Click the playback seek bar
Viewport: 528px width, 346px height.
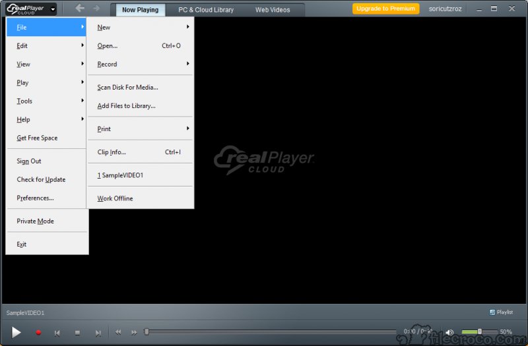(x=270, y=332)
